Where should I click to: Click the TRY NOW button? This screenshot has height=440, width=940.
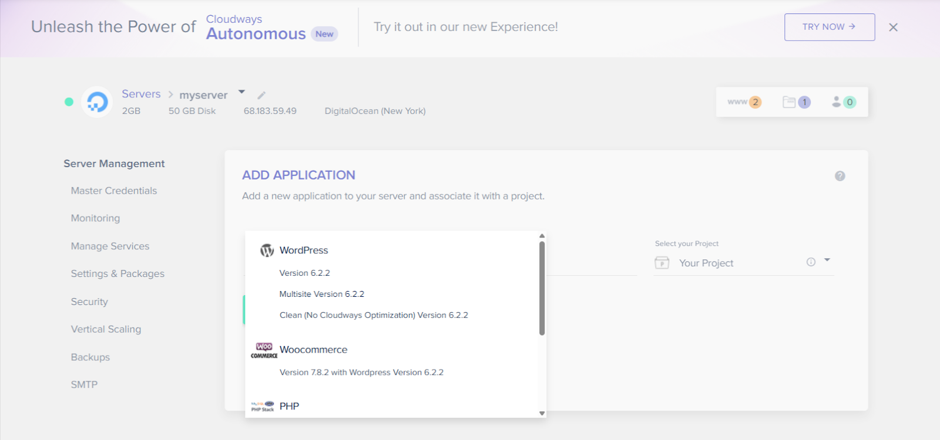coord(830,27)
